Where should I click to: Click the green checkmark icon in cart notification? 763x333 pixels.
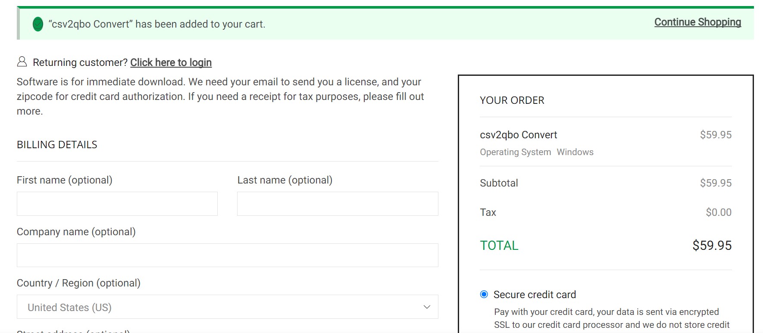coord(38,24)
